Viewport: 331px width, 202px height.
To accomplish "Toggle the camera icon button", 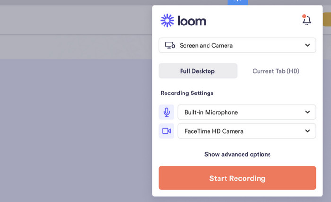I will (166, 131).
